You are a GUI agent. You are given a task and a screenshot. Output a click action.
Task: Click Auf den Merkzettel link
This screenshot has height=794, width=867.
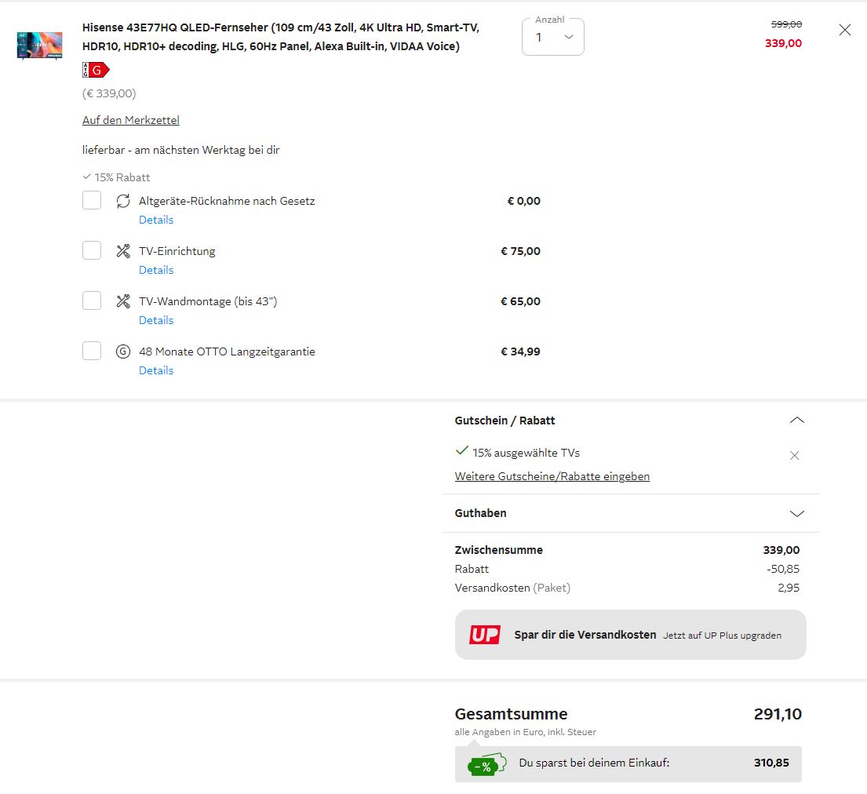point(131,120)
